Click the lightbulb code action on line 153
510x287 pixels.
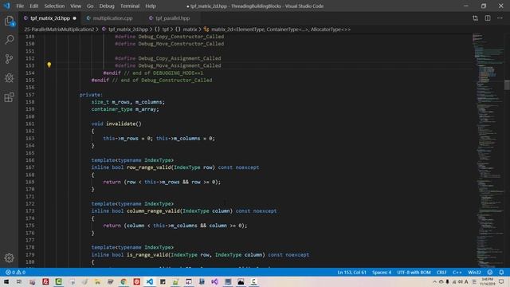coord(49,65)
